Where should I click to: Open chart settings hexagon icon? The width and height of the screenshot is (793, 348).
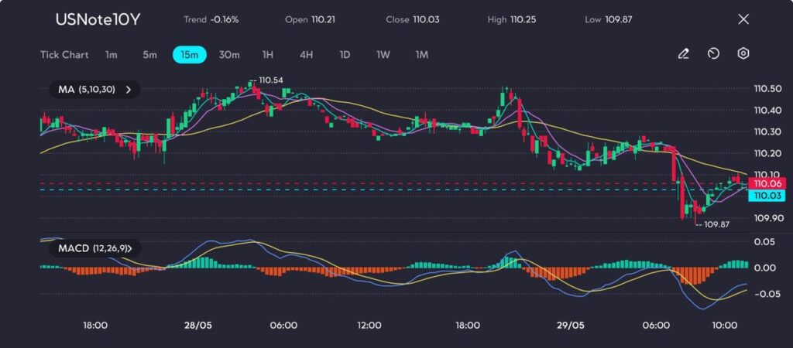pos(743,54)
